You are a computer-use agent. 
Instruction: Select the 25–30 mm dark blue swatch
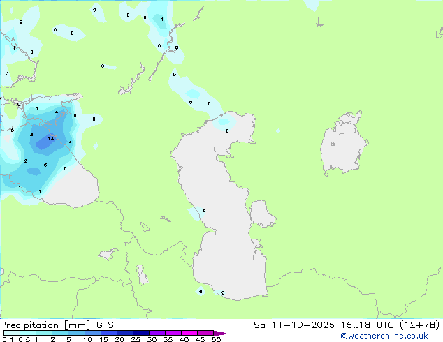point(140,333)
